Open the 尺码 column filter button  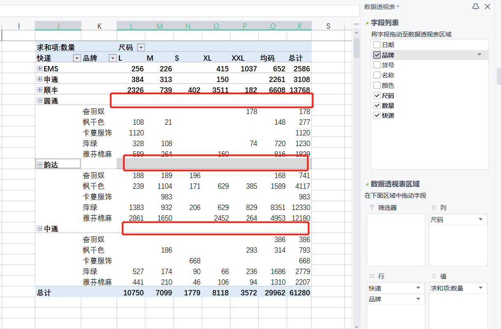141,48
